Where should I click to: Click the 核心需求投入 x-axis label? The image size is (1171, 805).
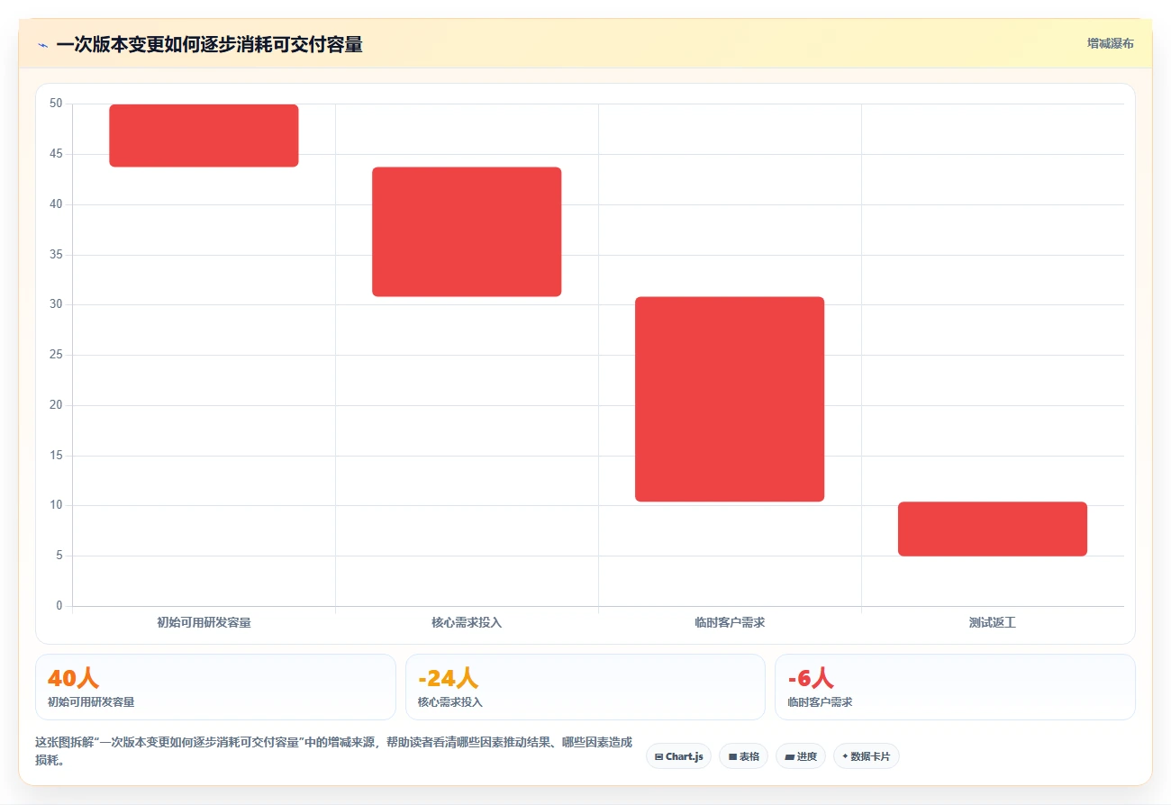tap(467, 622)
